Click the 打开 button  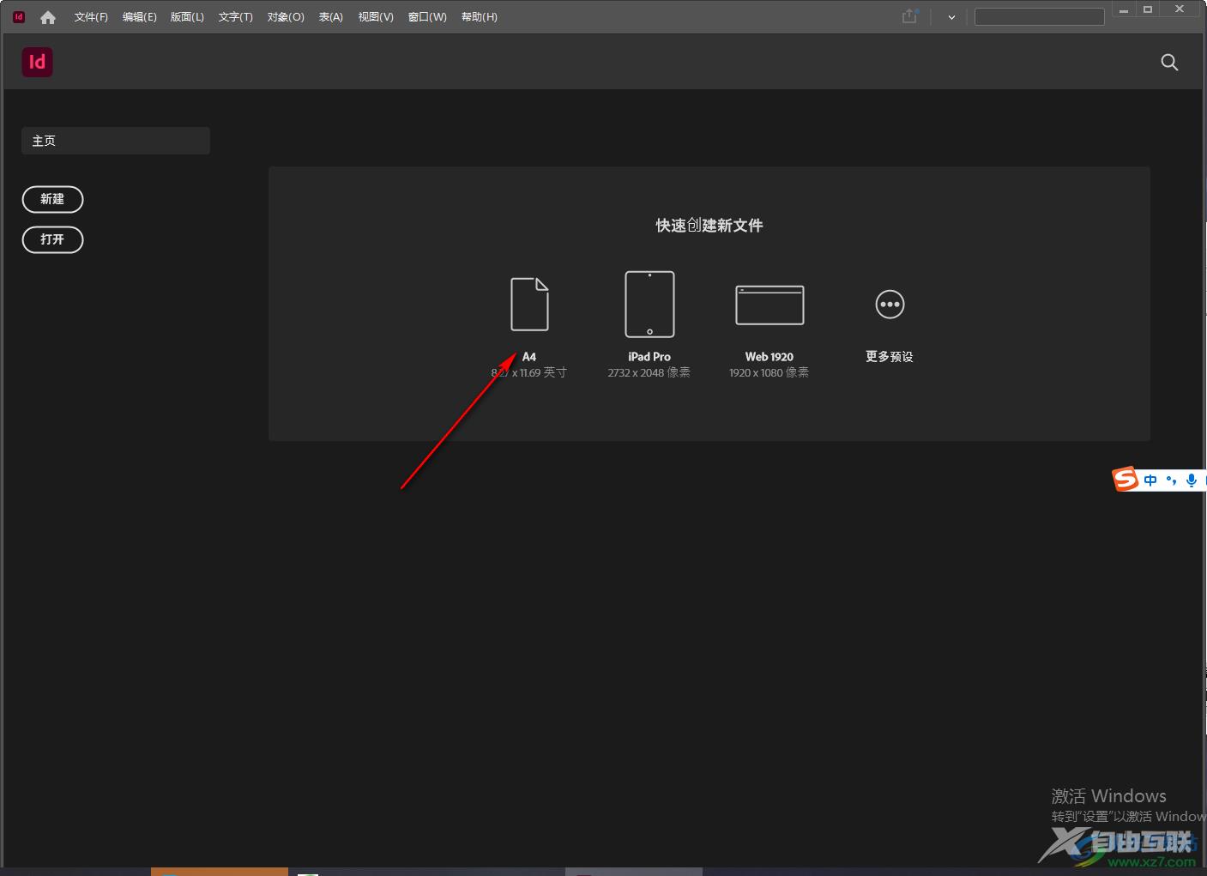(52, 239)
